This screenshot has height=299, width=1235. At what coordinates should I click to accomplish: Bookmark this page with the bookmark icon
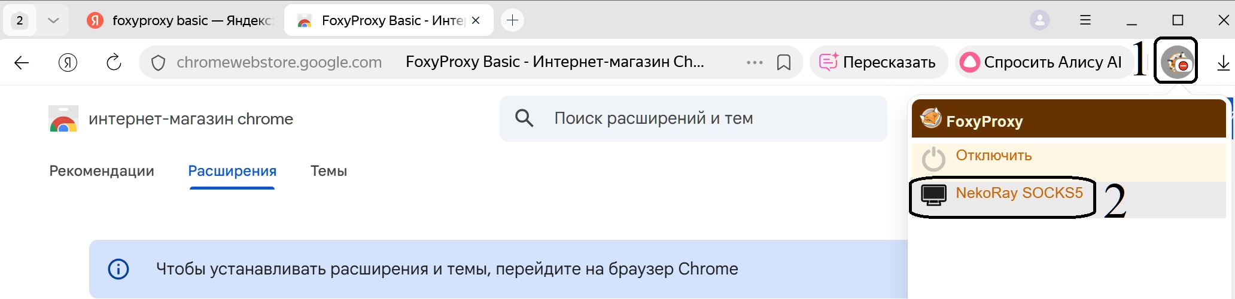(783, 62)
